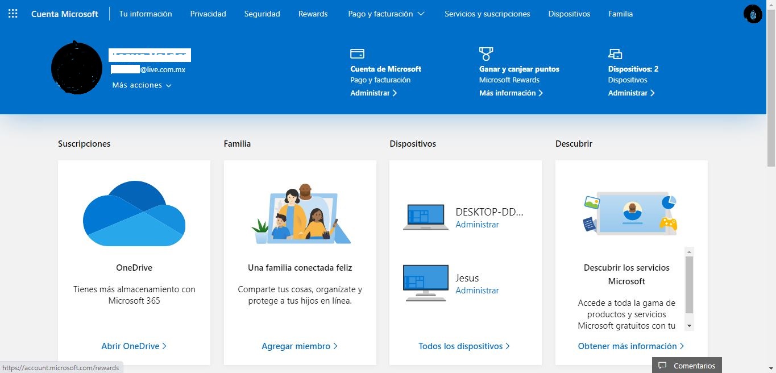
Task: Click the Abrir OneDrive link
Action: [x=134, y=346]
